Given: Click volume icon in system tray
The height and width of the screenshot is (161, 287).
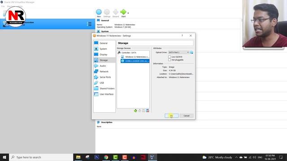Looking at the screenshot, I should (x=254, y=157).
